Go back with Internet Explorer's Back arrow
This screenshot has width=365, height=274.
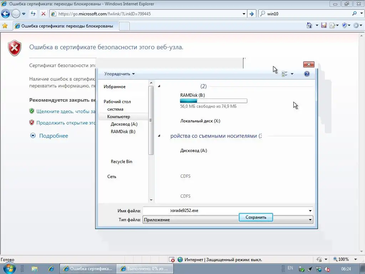point(6,14)
